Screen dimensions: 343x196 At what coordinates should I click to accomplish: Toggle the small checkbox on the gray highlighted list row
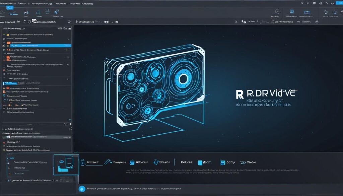(8, 137)
